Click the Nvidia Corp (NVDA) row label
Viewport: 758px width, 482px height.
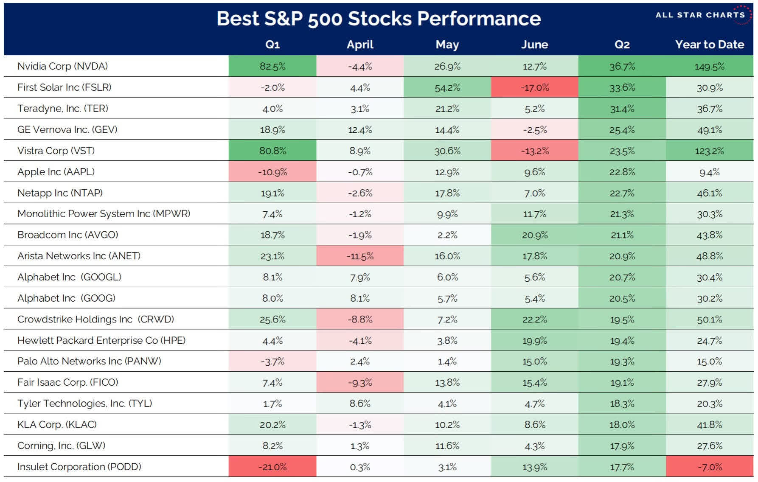point(62,66)
